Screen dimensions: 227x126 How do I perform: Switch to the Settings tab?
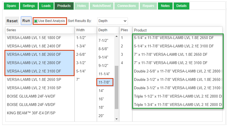tap(29, 6)
